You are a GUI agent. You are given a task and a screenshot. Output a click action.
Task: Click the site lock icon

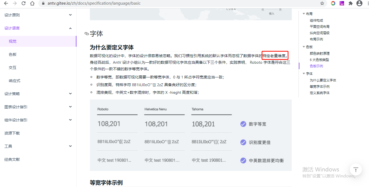point(43,3)
